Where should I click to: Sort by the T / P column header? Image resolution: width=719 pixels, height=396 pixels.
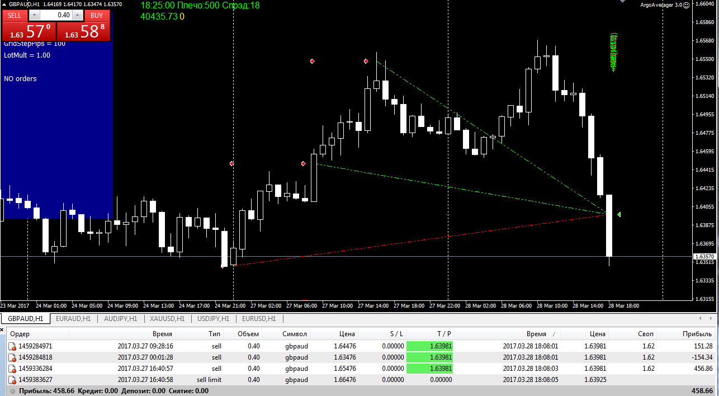click(x=429, y=334)
